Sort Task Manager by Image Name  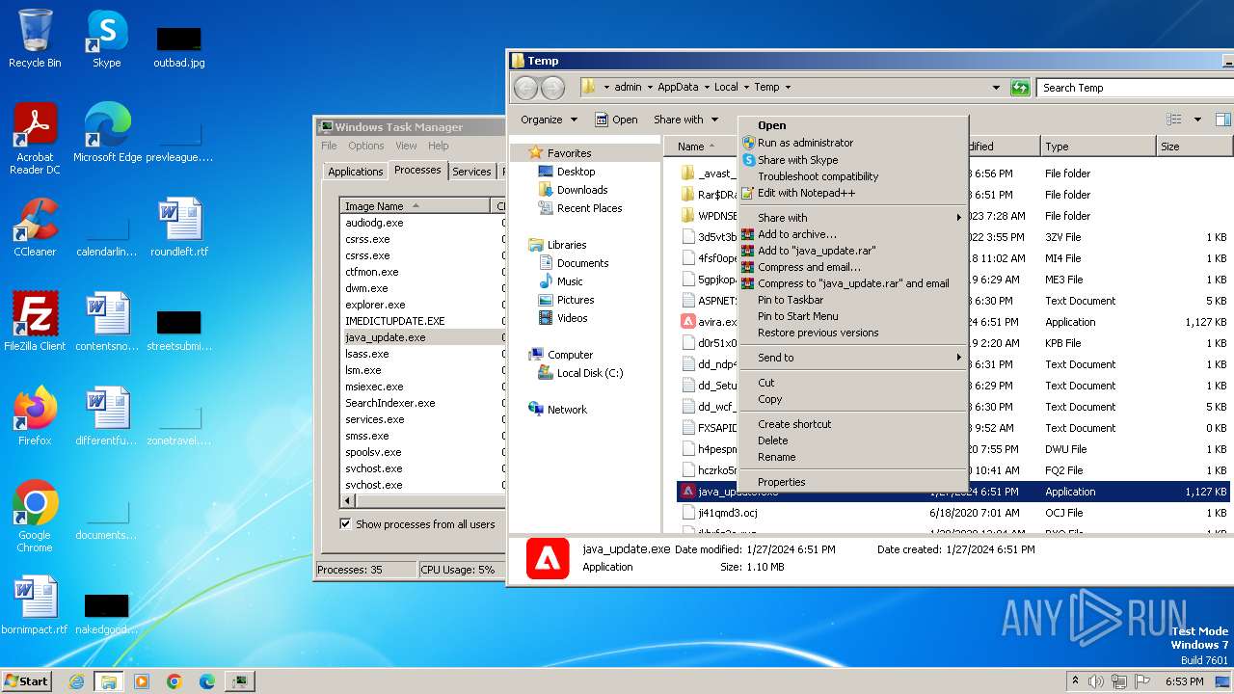click(416, 206)
